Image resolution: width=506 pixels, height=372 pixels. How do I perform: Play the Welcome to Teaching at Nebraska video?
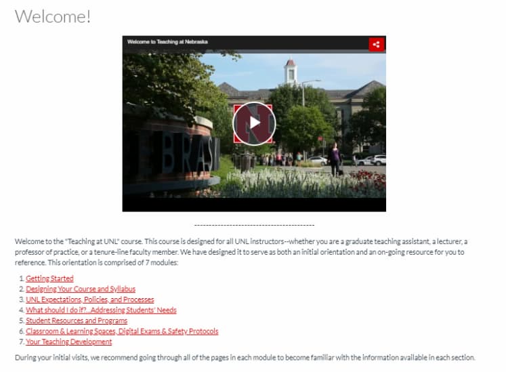254,123
